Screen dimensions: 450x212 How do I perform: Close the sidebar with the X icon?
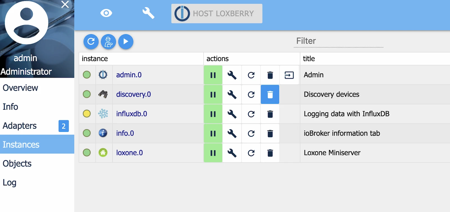pos(65,4)
